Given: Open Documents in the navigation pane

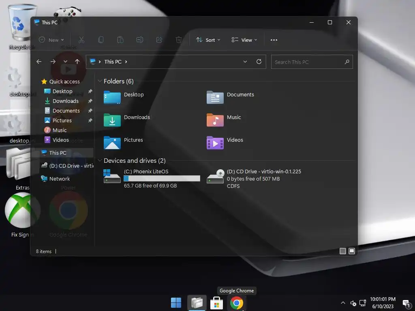Looking at the screenshot, I should (66, 111).
